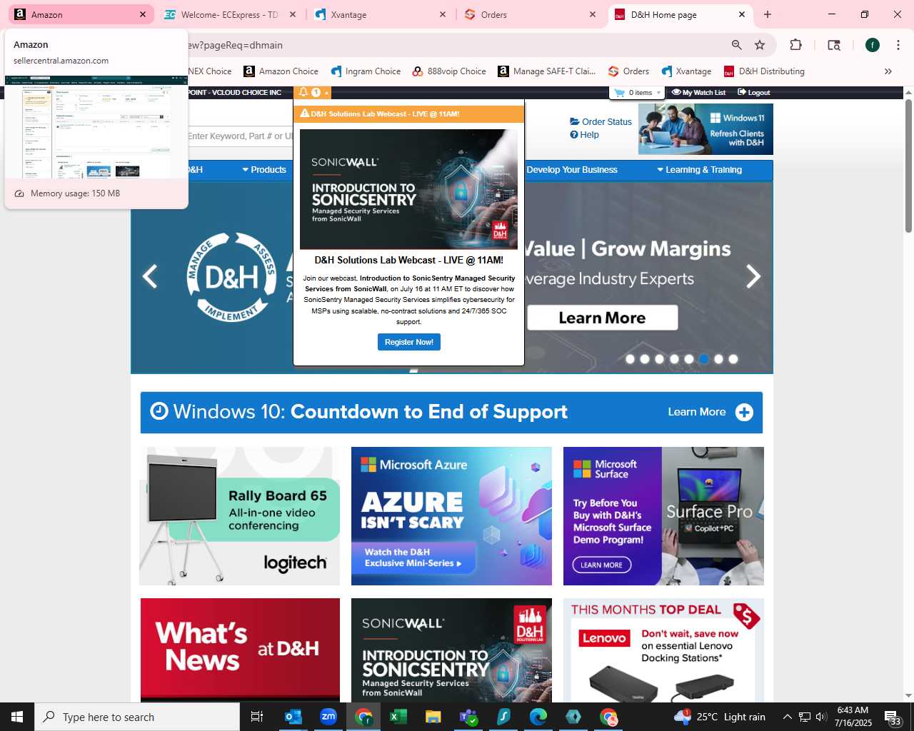
Task: Select the third carousel dot
Action: [659, 359]
